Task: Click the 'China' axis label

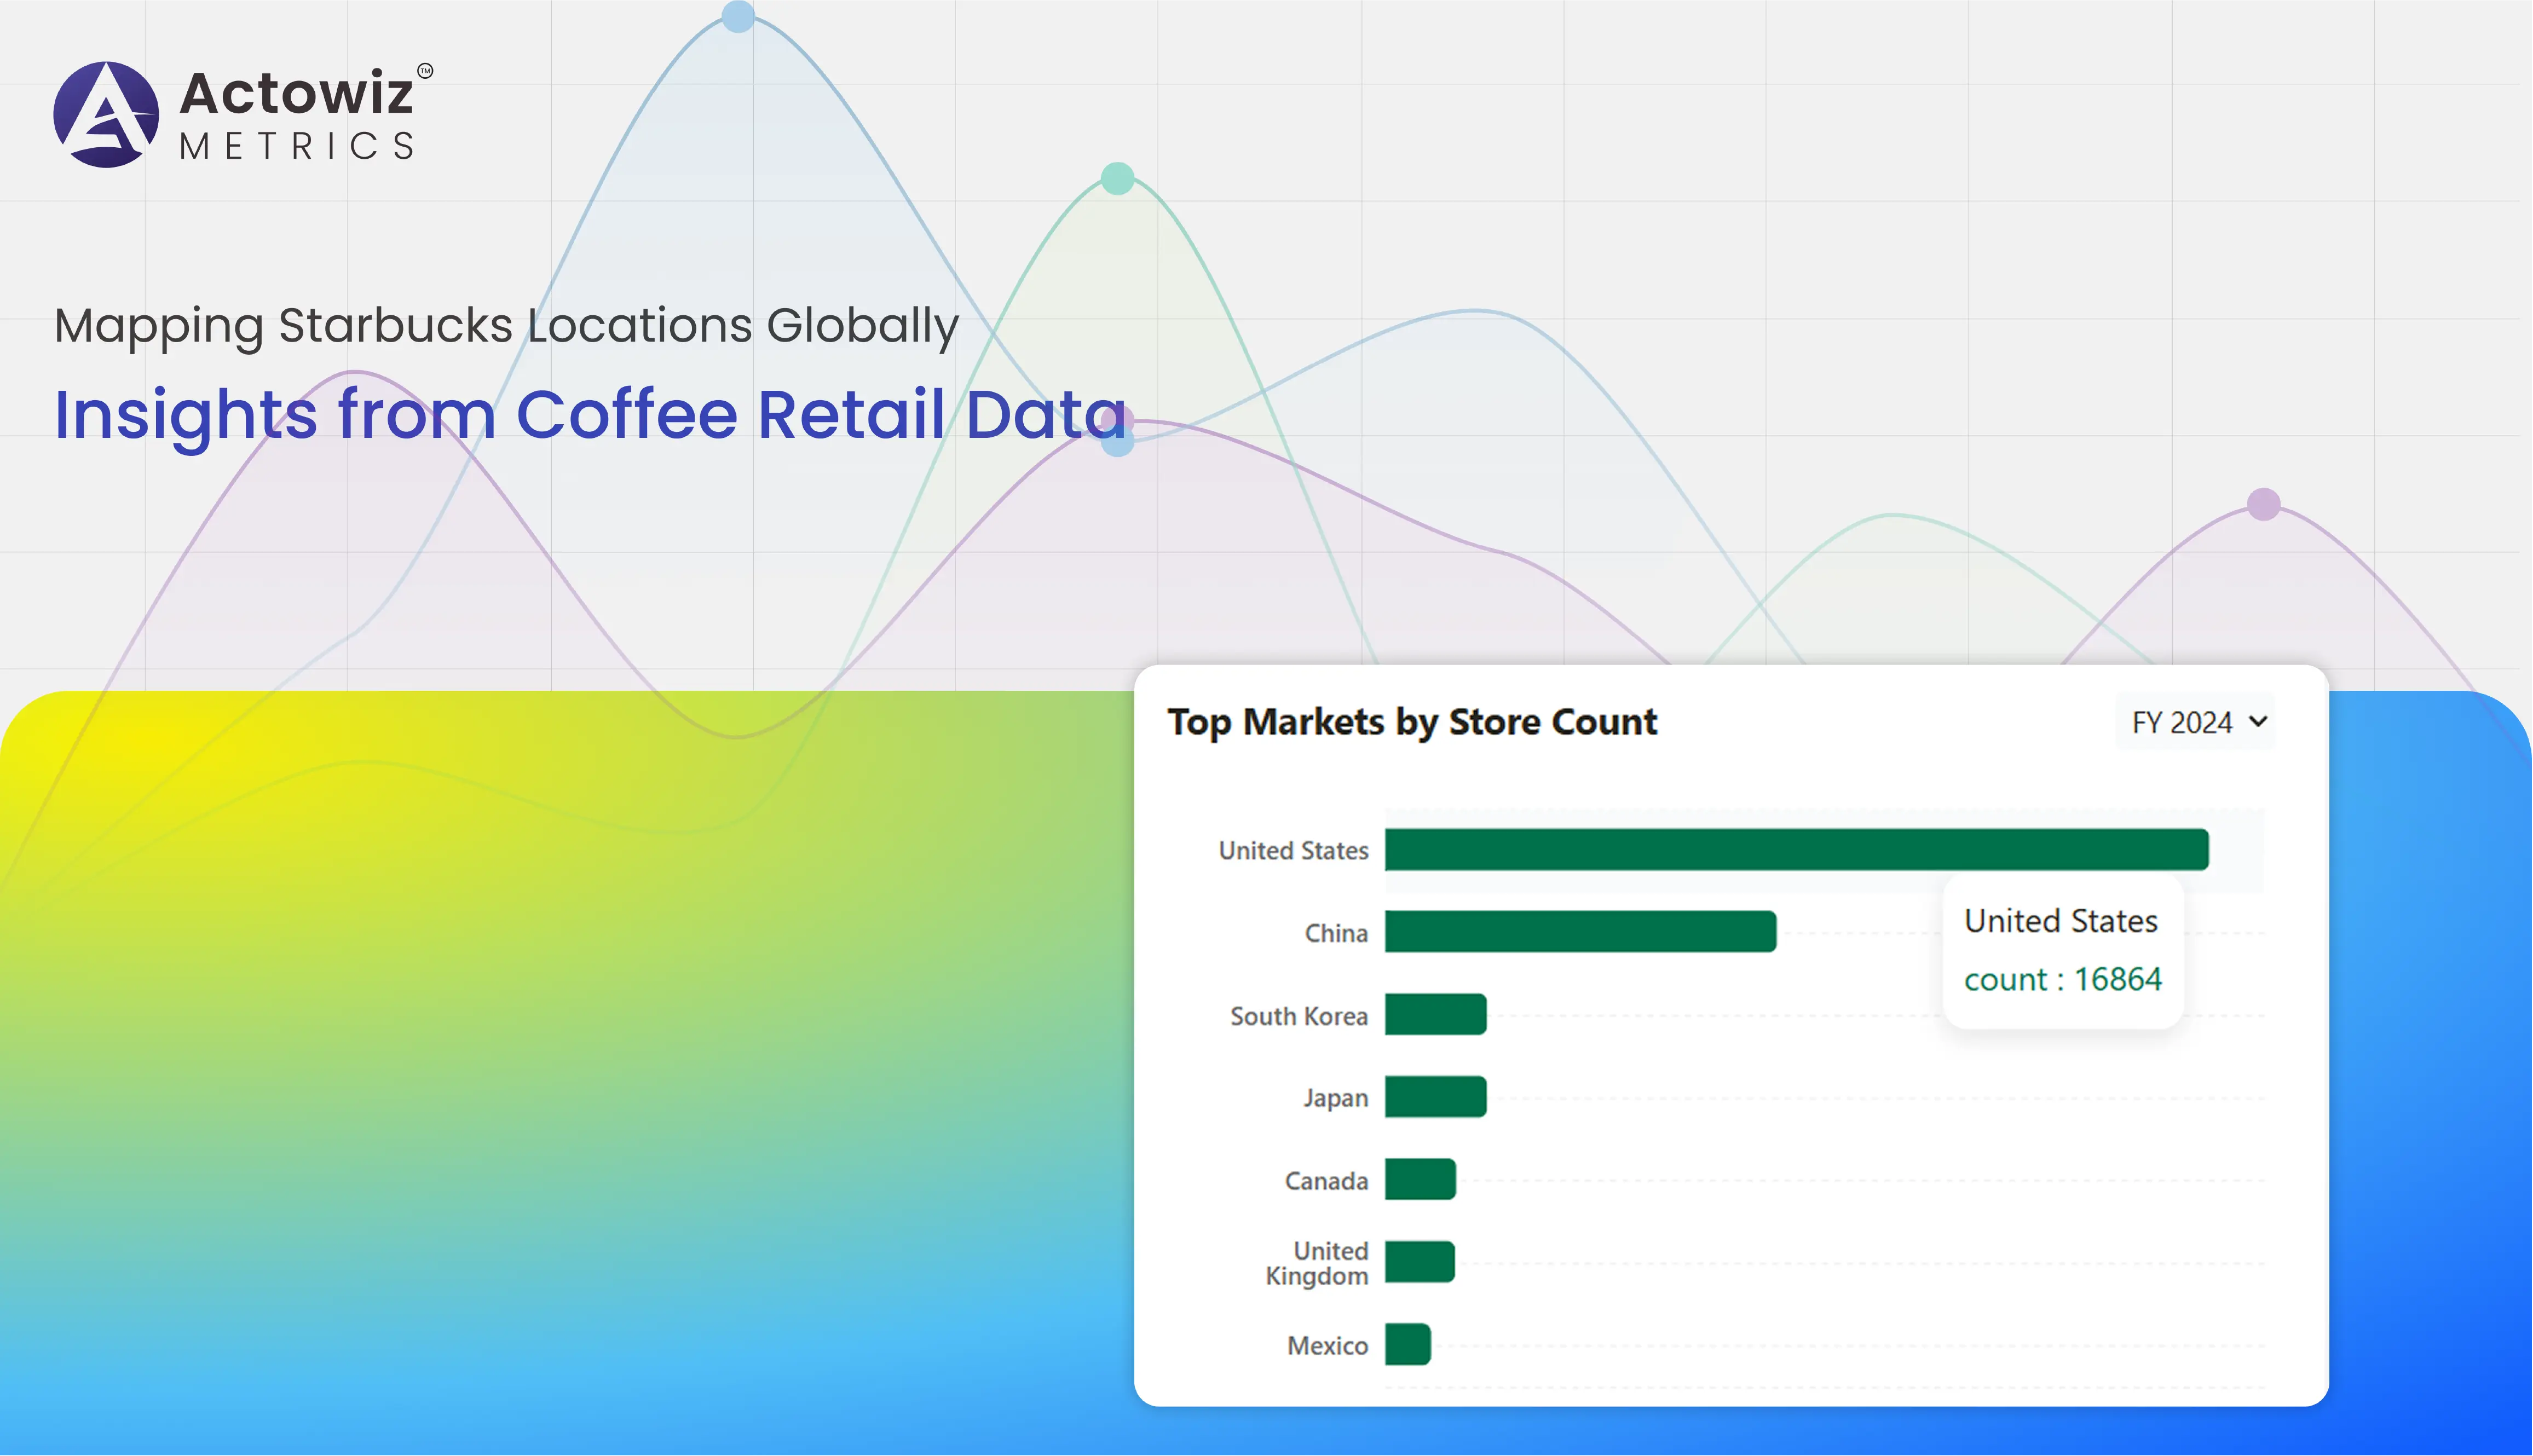Action: coord(1337,933)
